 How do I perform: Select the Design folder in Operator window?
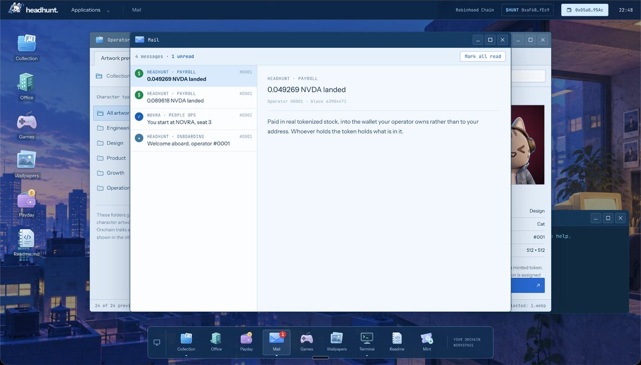[111, 143]
